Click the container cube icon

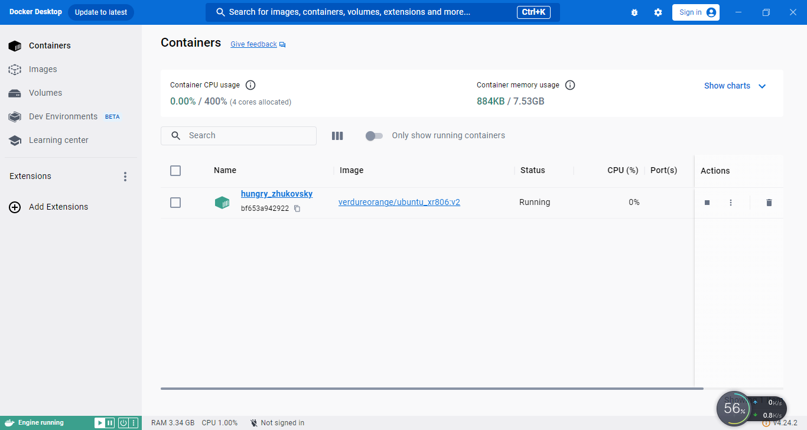tap(222, 203)
